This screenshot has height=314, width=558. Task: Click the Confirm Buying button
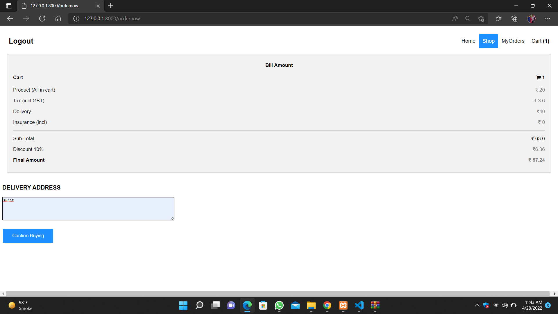point(28,235)
